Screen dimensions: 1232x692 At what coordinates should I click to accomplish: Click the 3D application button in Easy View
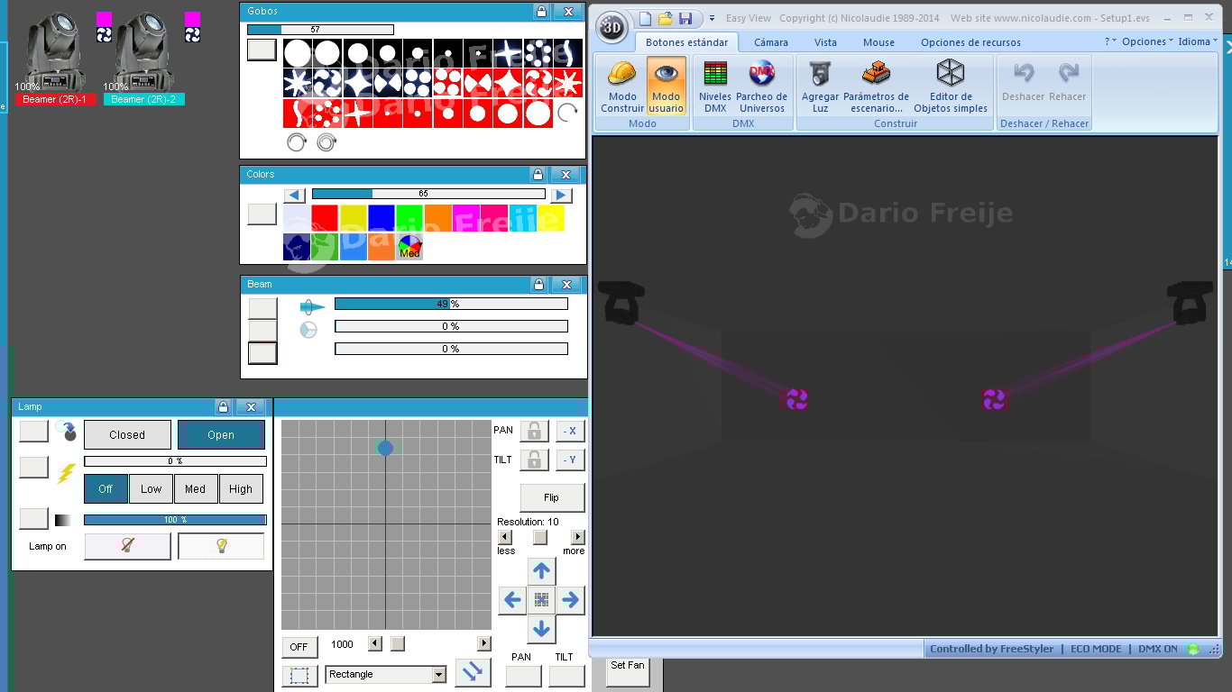click(613, 26)
